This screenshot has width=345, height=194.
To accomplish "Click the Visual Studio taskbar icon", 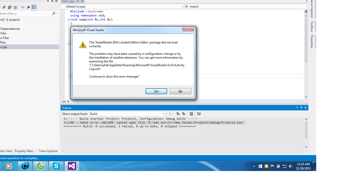I will coord(72,166).
